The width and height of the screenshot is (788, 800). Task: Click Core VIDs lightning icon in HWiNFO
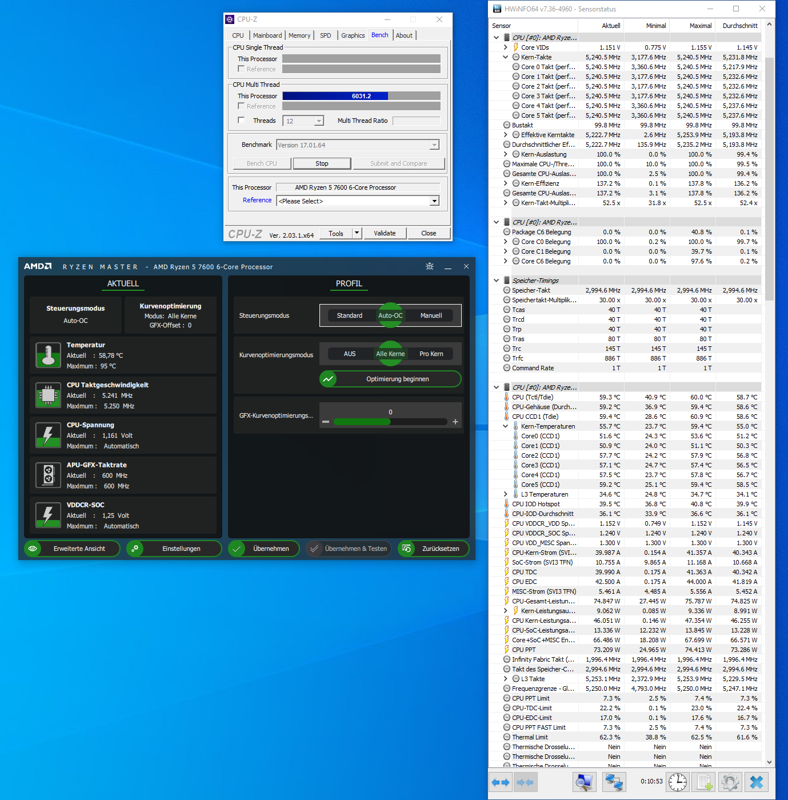(x=515, y=47)
